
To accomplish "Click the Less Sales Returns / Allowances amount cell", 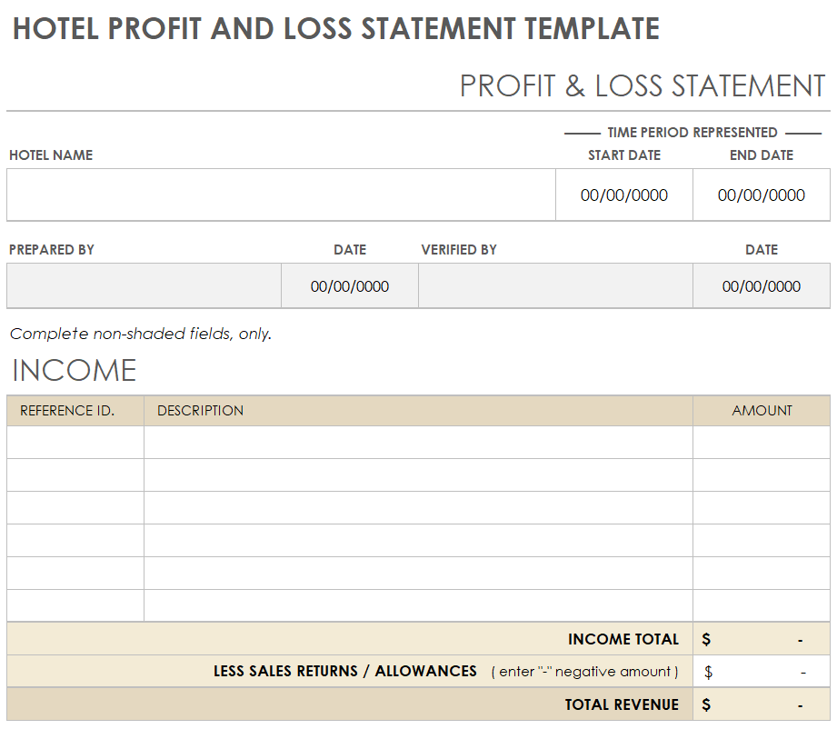I will coord(762,672).
